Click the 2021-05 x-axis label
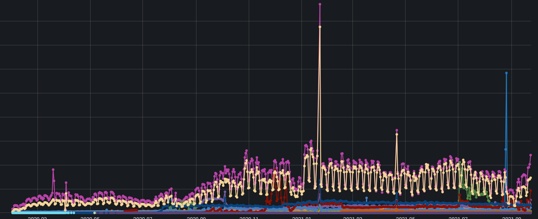This screenshot has height=219, width=538. [x=405, y=218]
